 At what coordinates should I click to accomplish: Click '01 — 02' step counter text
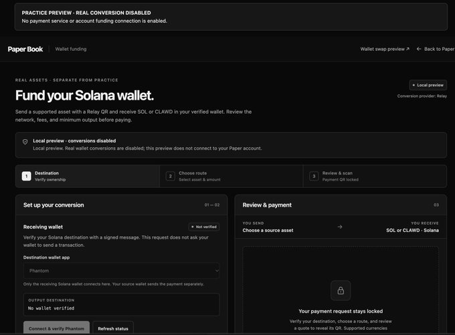pyautogui.click(x=212, y=205)
